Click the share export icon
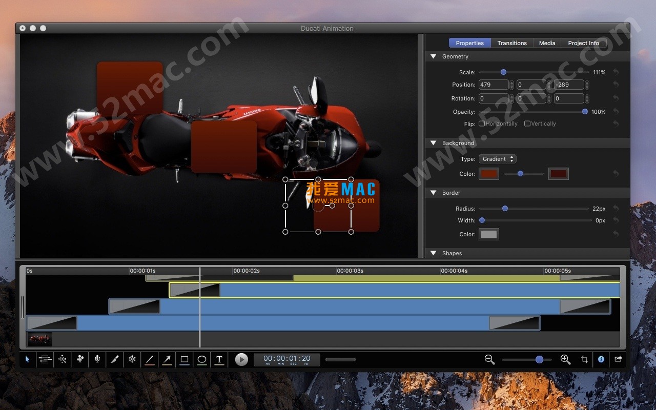The image size is (656, 410). point(618,360)
